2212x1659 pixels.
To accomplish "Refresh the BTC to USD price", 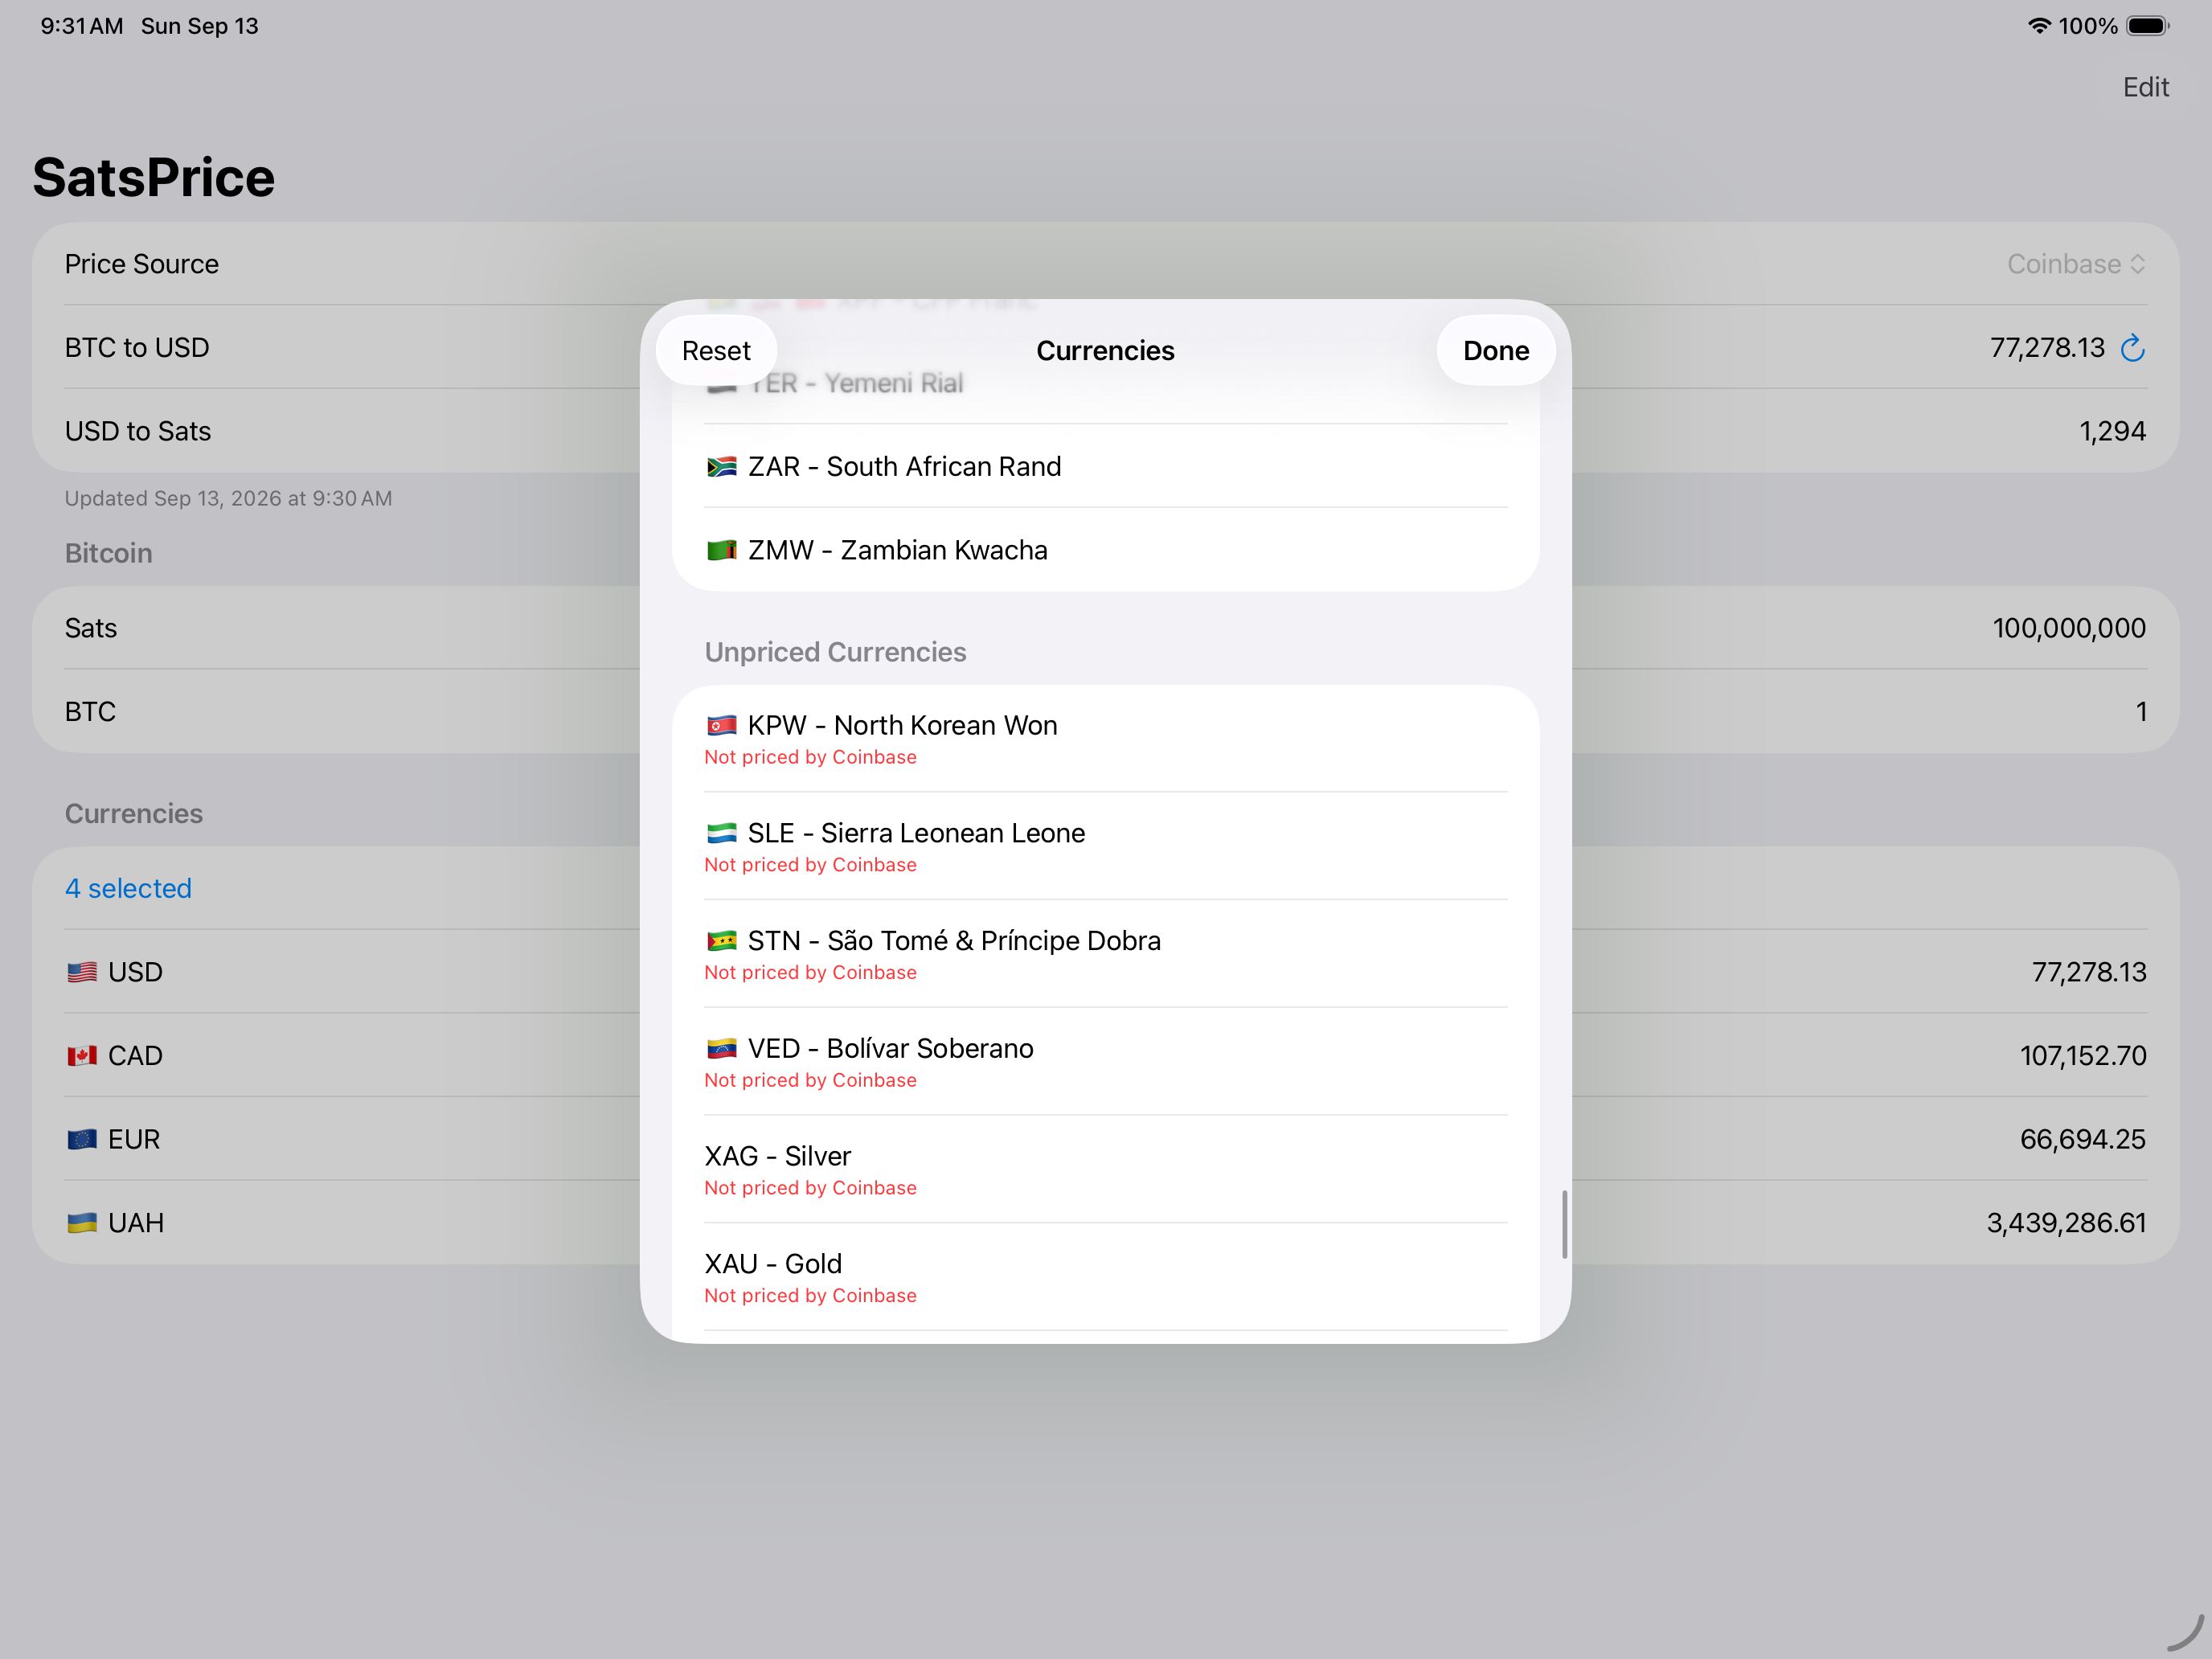I will click(2132, 347).
